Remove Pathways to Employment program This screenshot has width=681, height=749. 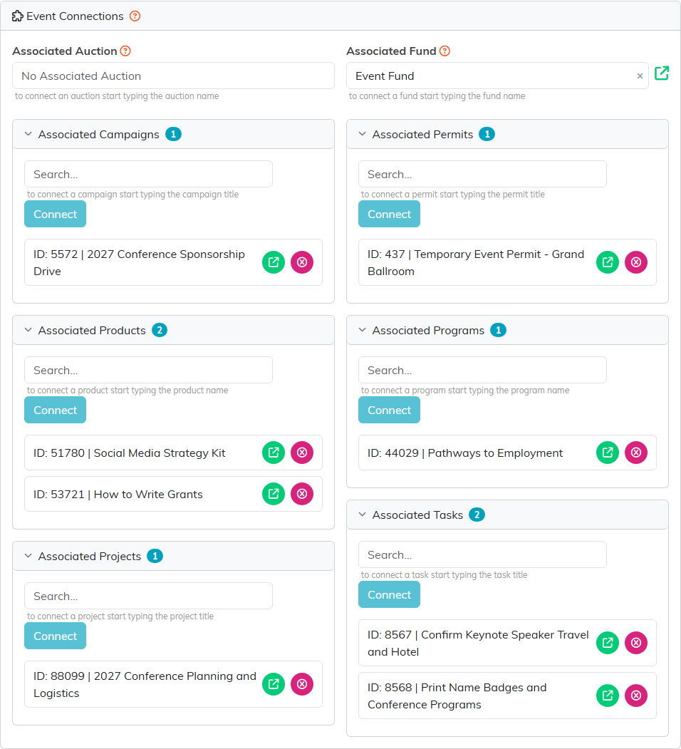tap(637, 453)
